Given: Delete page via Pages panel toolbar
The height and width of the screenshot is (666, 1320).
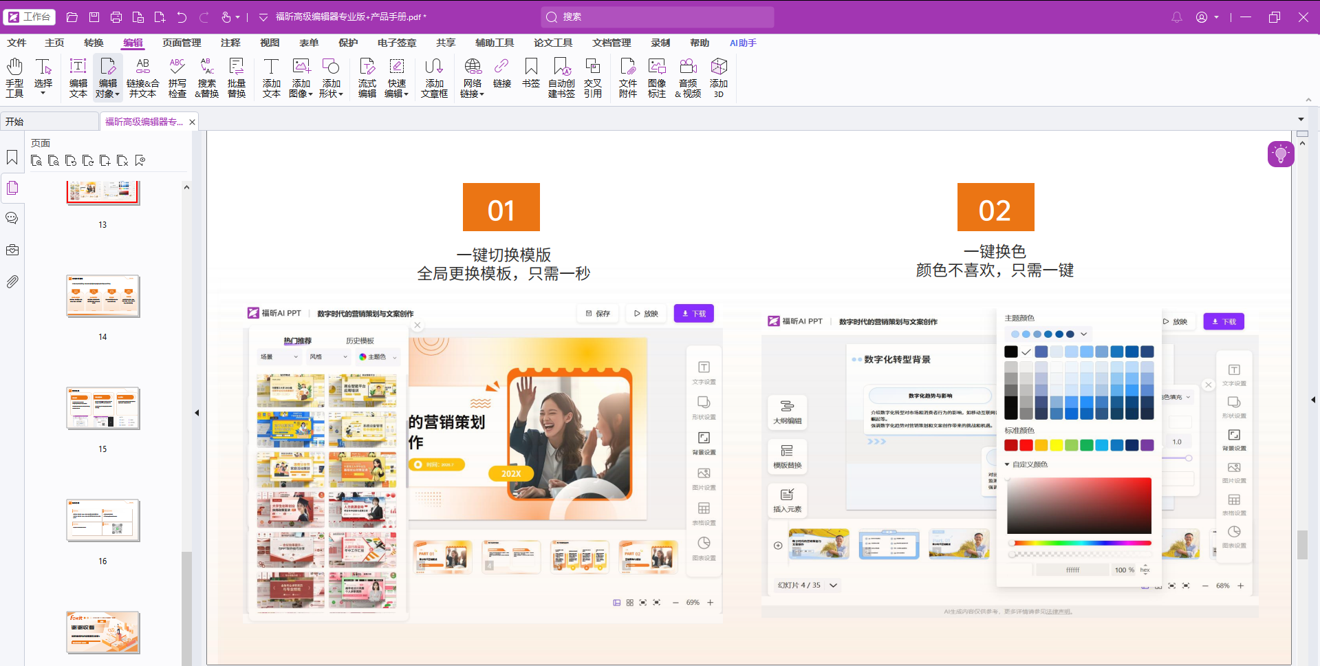Looking at the screenshot, I should pos(122,161).
